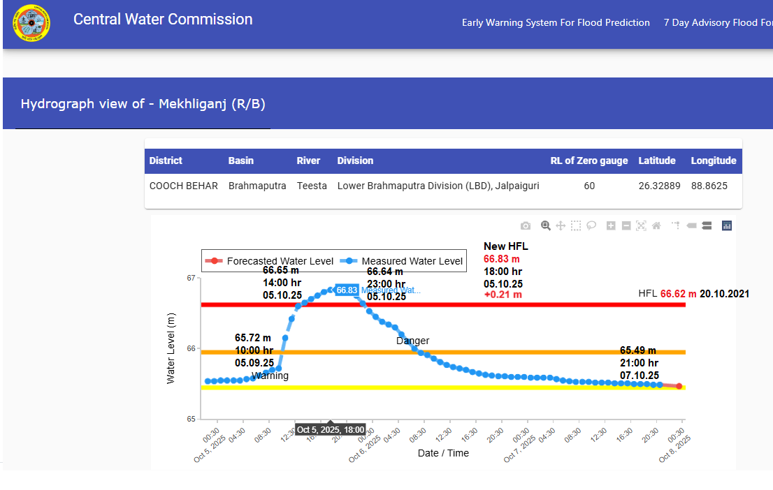This screenshot has height=490, width=773.
Task: Open the 7 Day Advisory Flood Forecast menu
Action: 718,22
